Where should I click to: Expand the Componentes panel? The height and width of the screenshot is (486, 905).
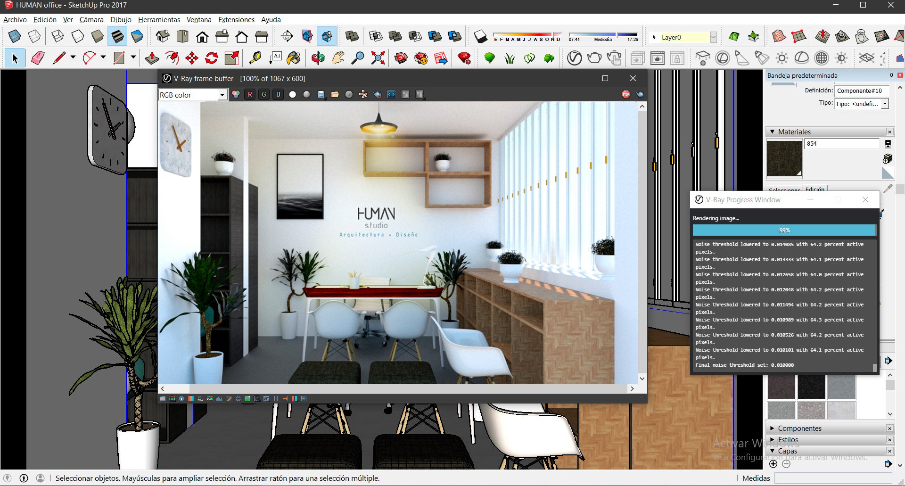772,428
